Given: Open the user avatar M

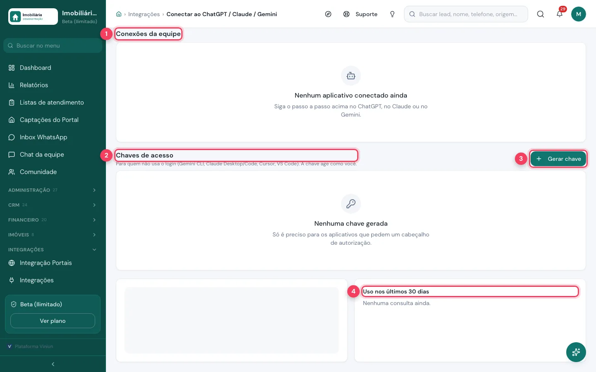Looking at the screenshot, I should point(579,14).
